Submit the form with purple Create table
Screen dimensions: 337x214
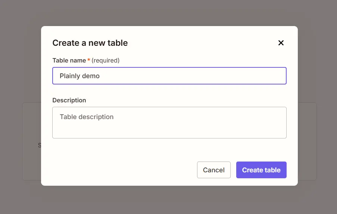[x=261, y=170]
